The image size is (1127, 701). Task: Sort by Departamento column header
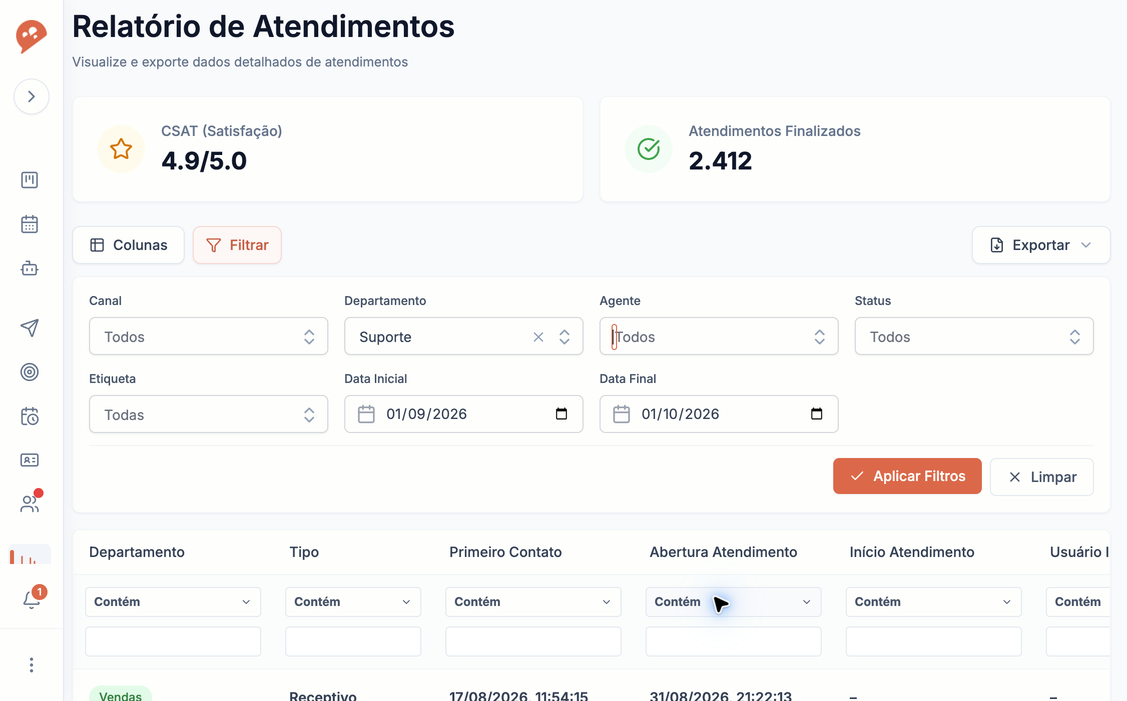(x=137, y=552)
